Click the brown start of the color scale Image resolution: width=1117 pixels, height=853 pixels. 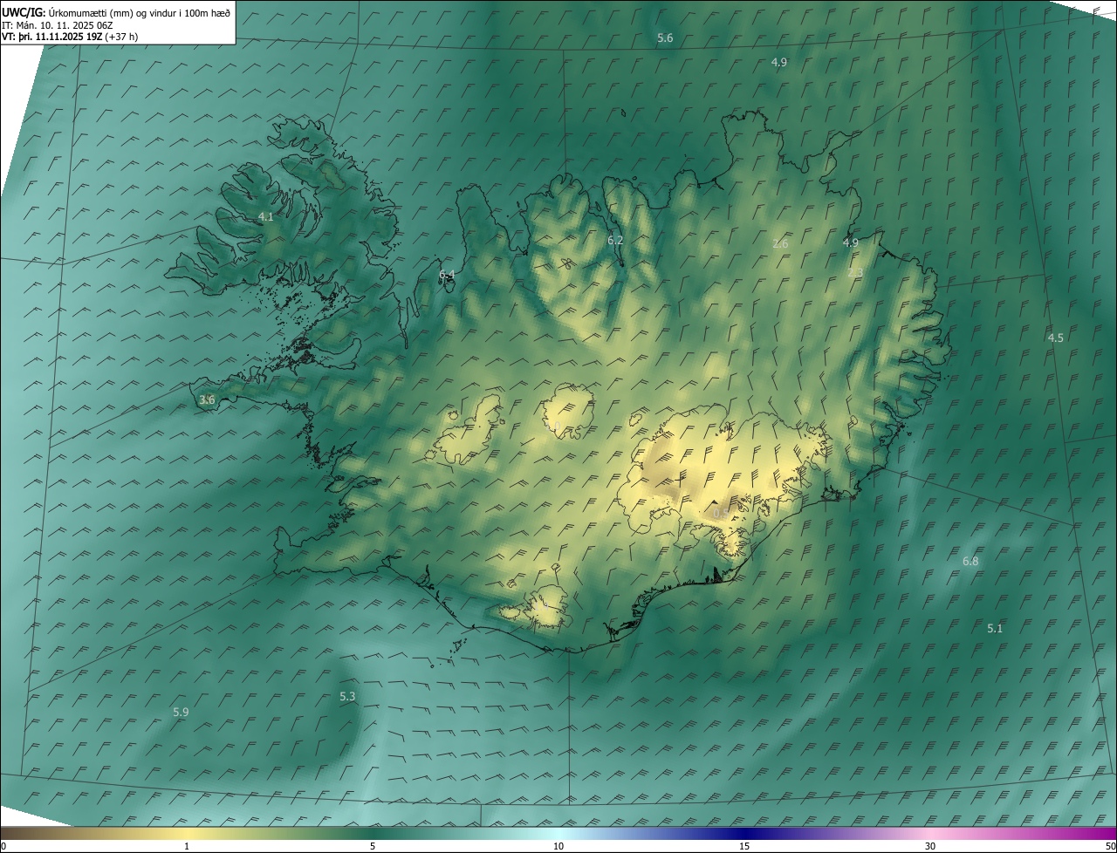[x=13, y=833]
